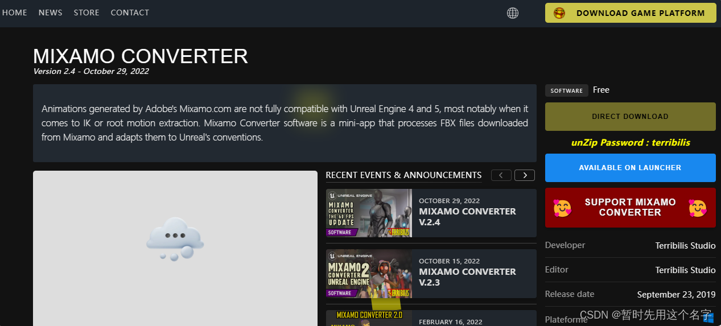This screenshot has height=326, width=721.
Task: Click the Direct Download button
Action: coord(631,117)
